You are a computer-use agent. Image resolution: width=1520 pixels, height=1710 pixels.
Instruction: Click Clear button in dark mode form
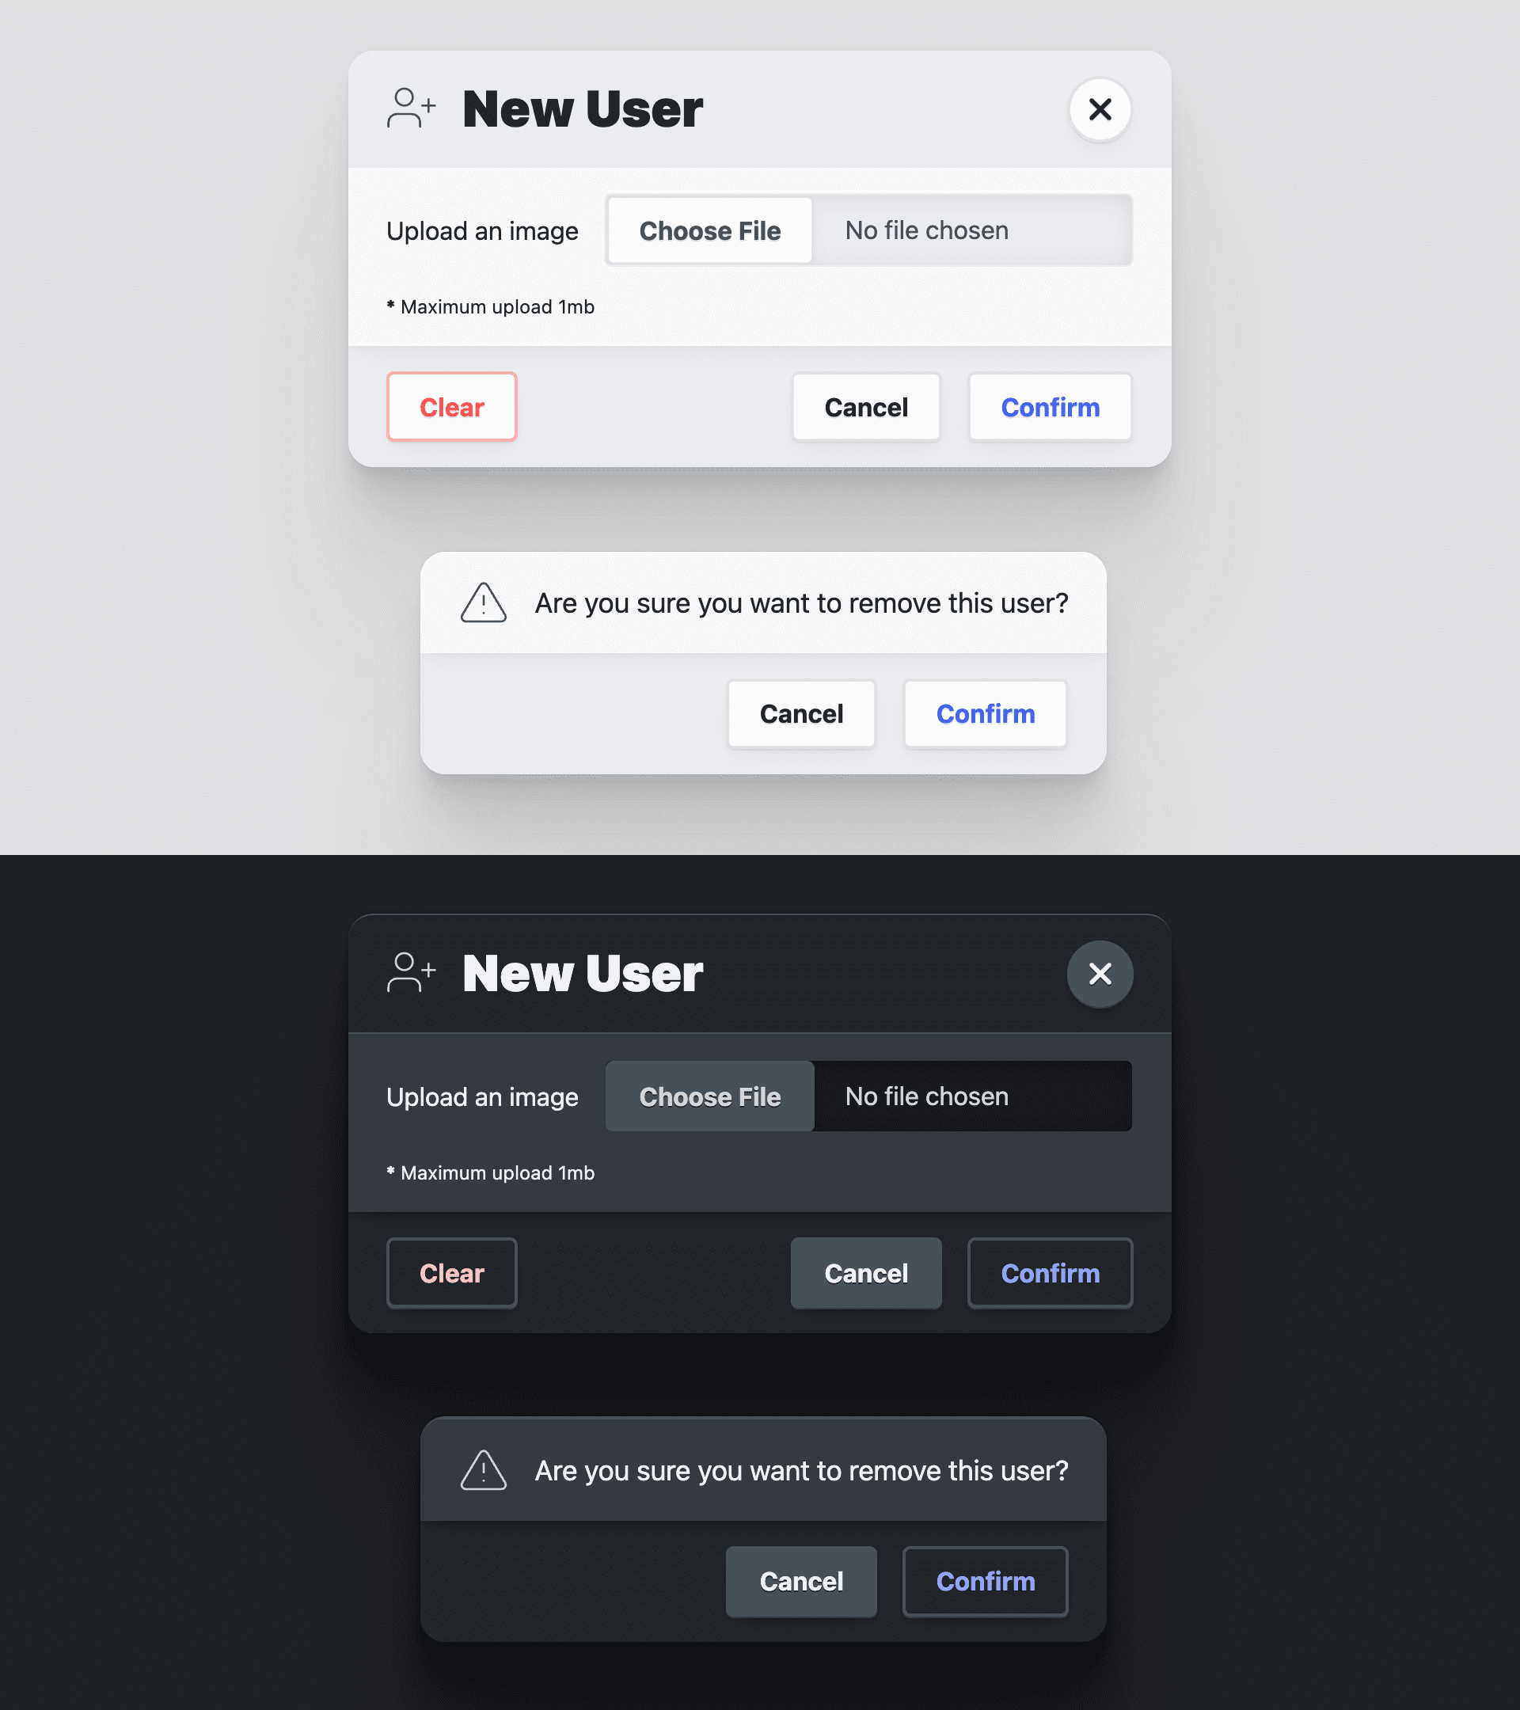tap(452, 1273)
